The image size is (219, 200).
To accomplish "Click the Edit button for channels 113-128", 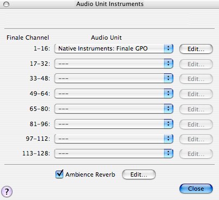I will [196, 154].
